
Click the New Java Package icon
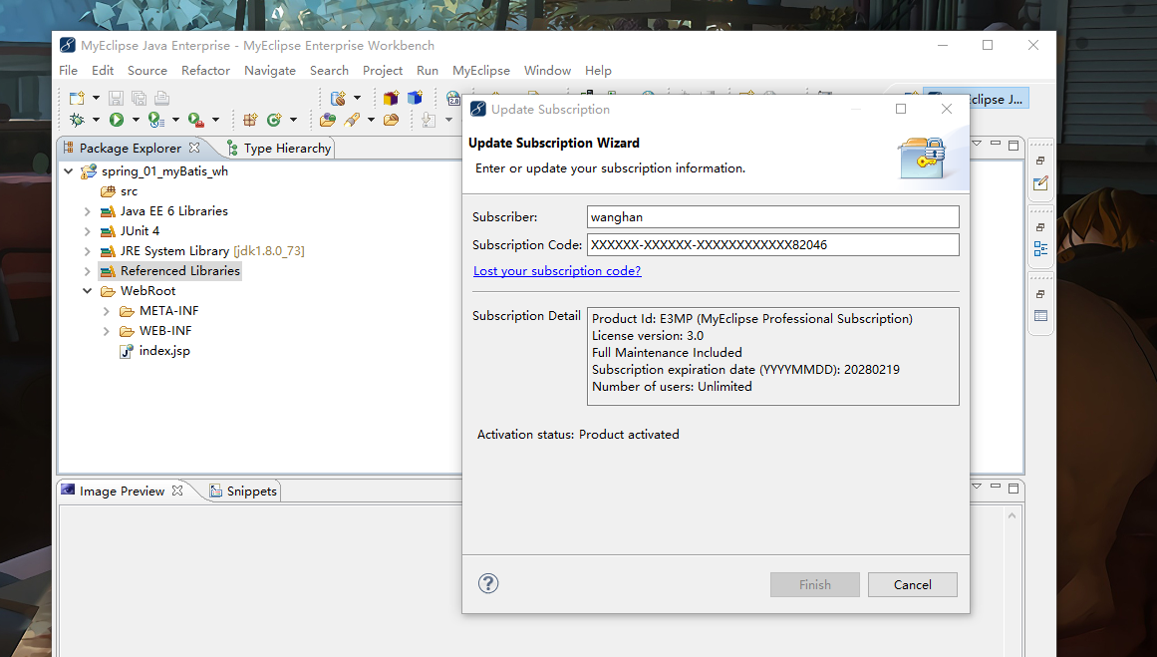(251, 120)
